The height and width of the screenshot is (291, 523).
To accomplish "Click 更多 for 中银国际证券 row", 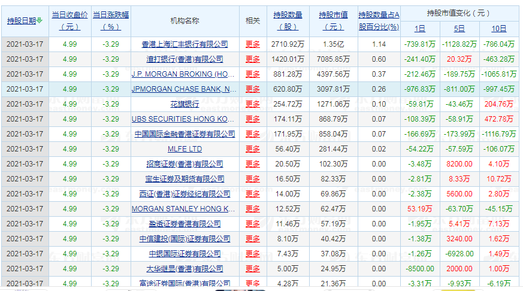I will [253, 254].
